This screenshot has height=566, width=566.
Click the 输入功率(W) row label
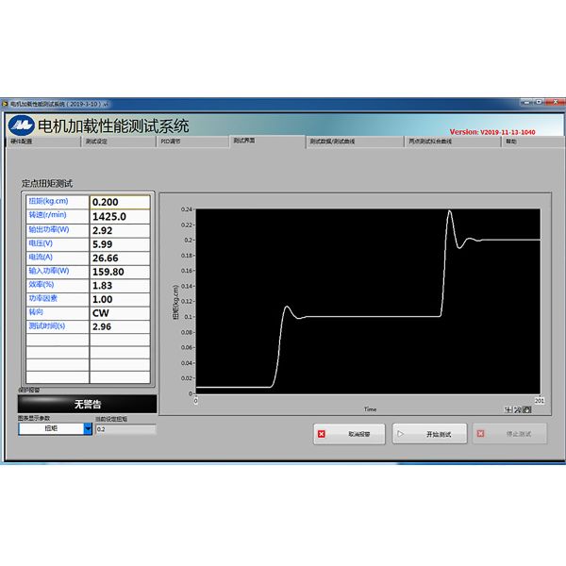click(x=49, y=271)
